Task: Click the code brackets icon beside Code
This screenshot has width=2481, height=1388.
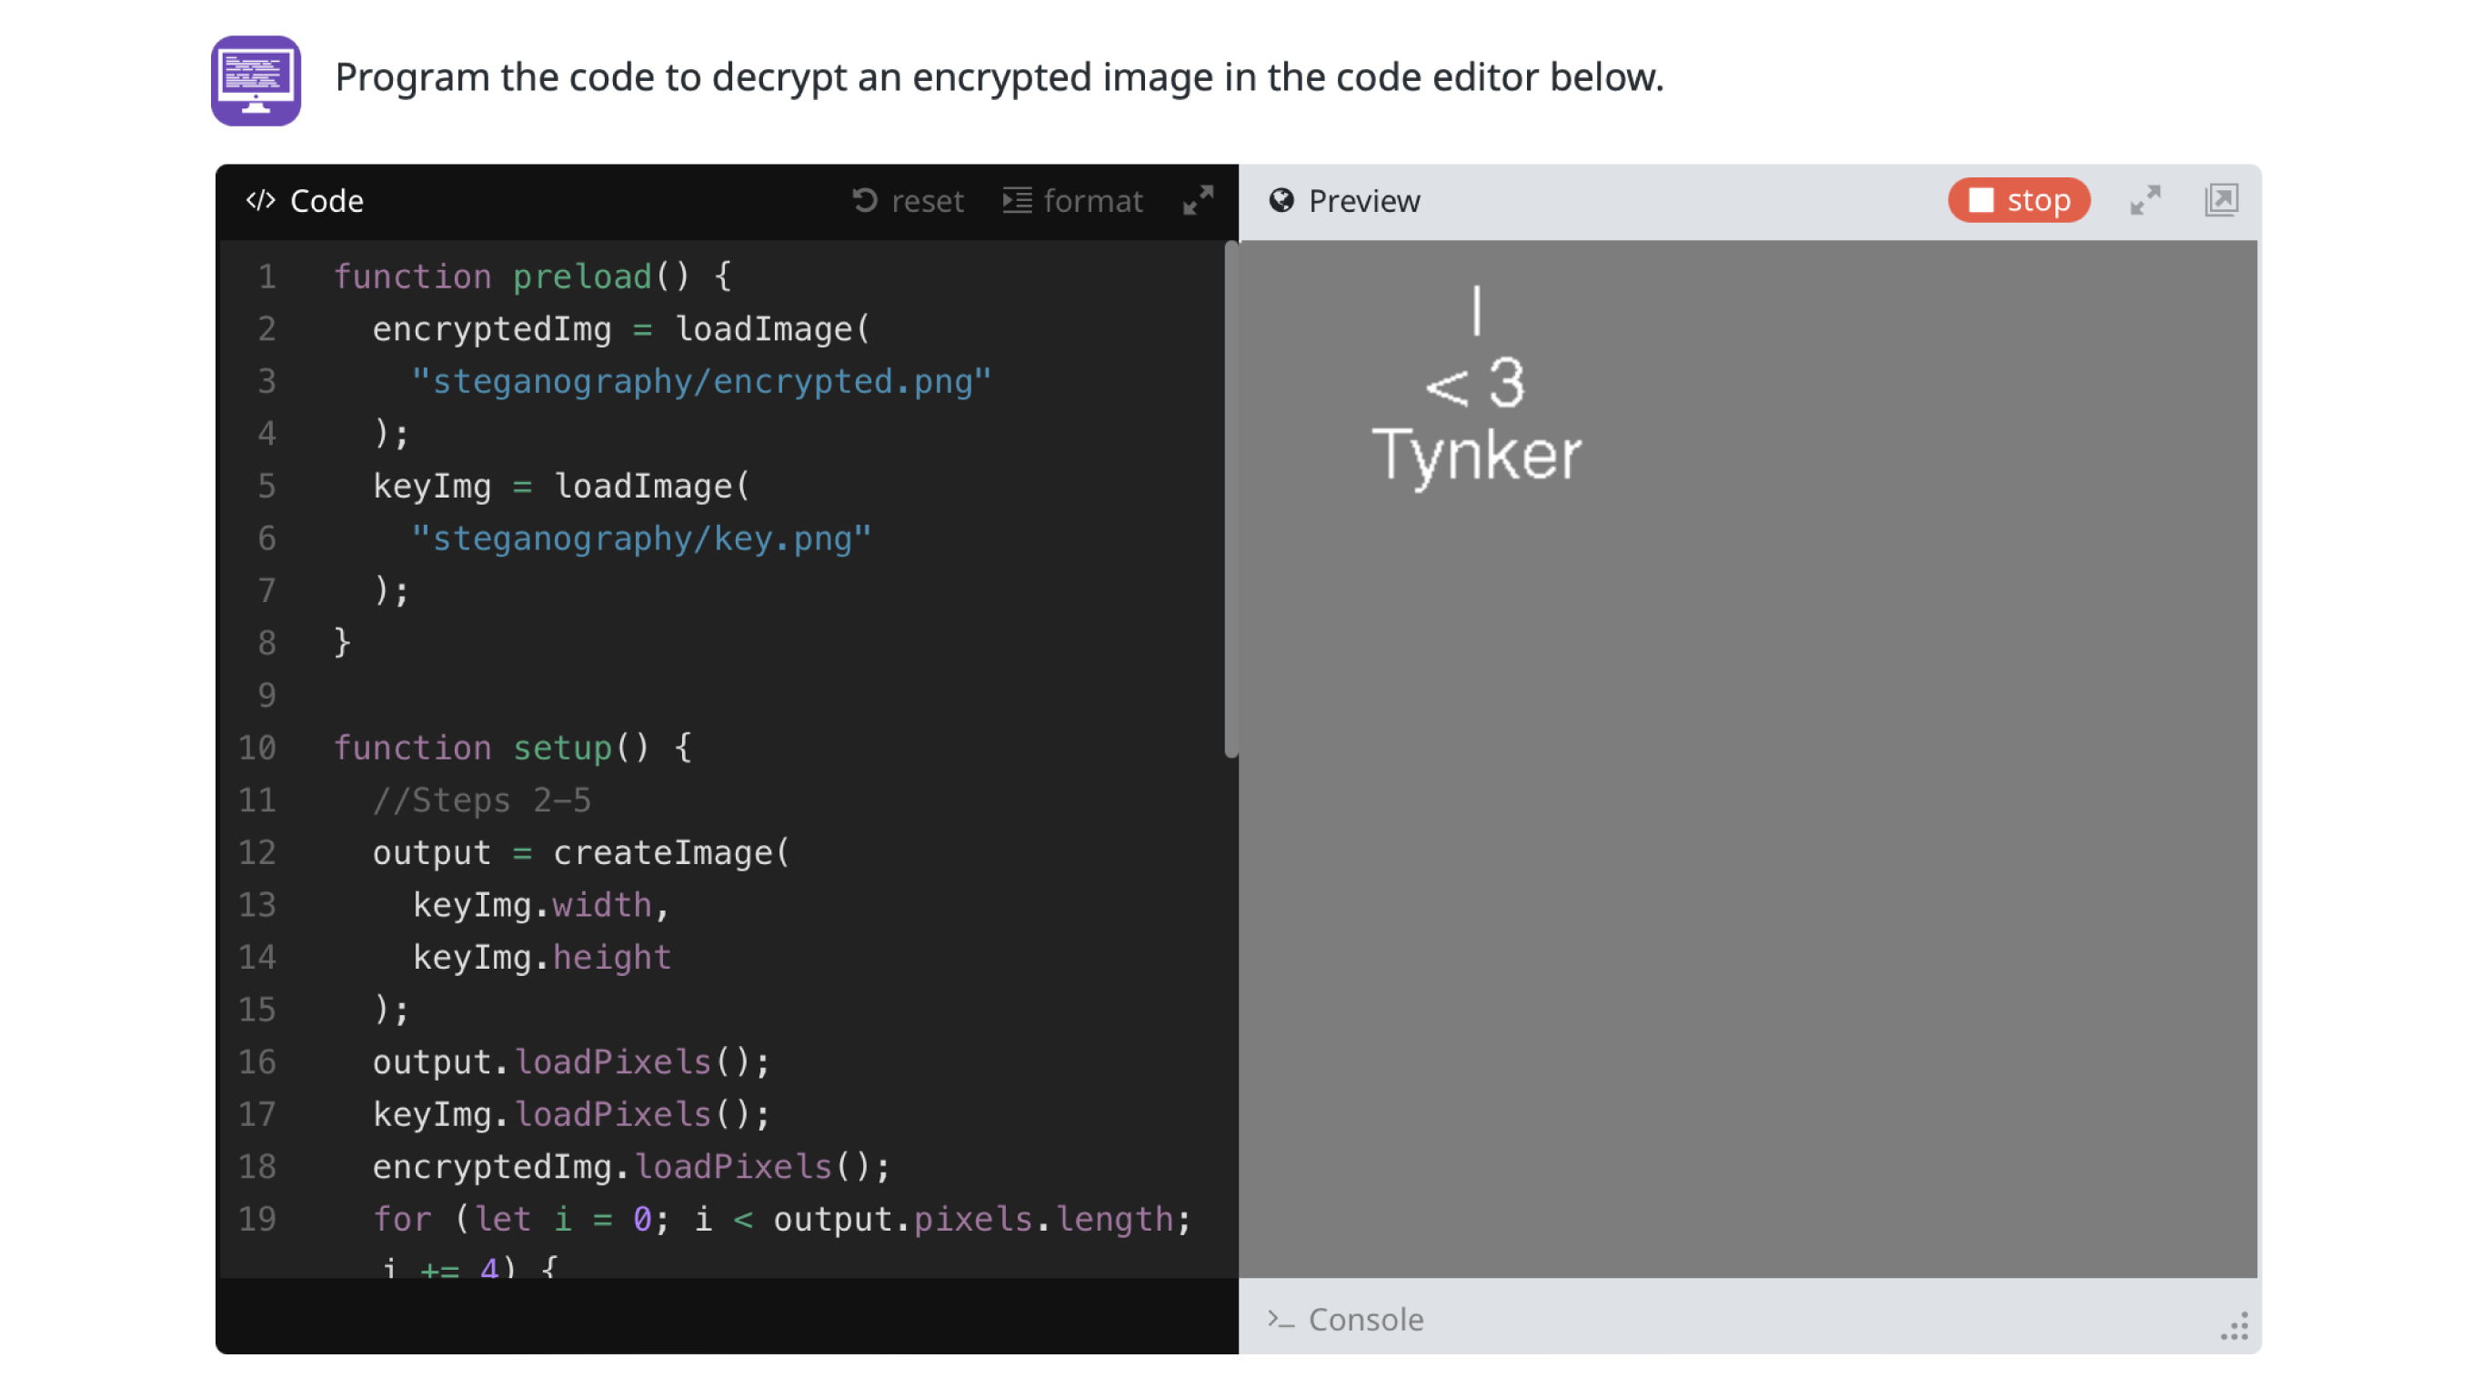Action: (x=260, y=200)
